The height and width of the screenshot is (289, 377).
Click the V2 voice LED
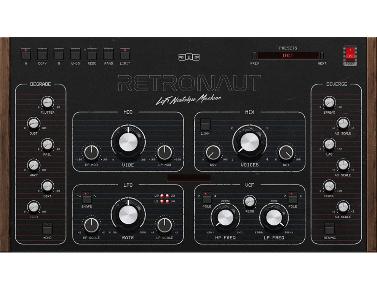pyautogui.click(x=162, y=196)
